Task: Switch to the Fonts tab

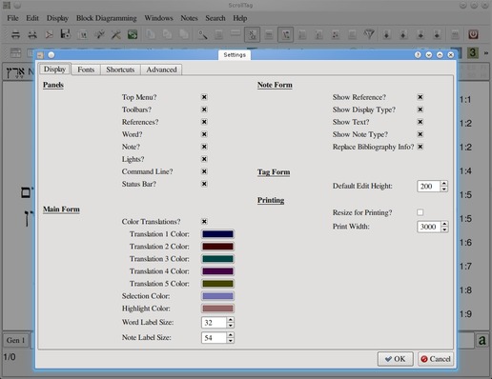Action: point(86,70)
